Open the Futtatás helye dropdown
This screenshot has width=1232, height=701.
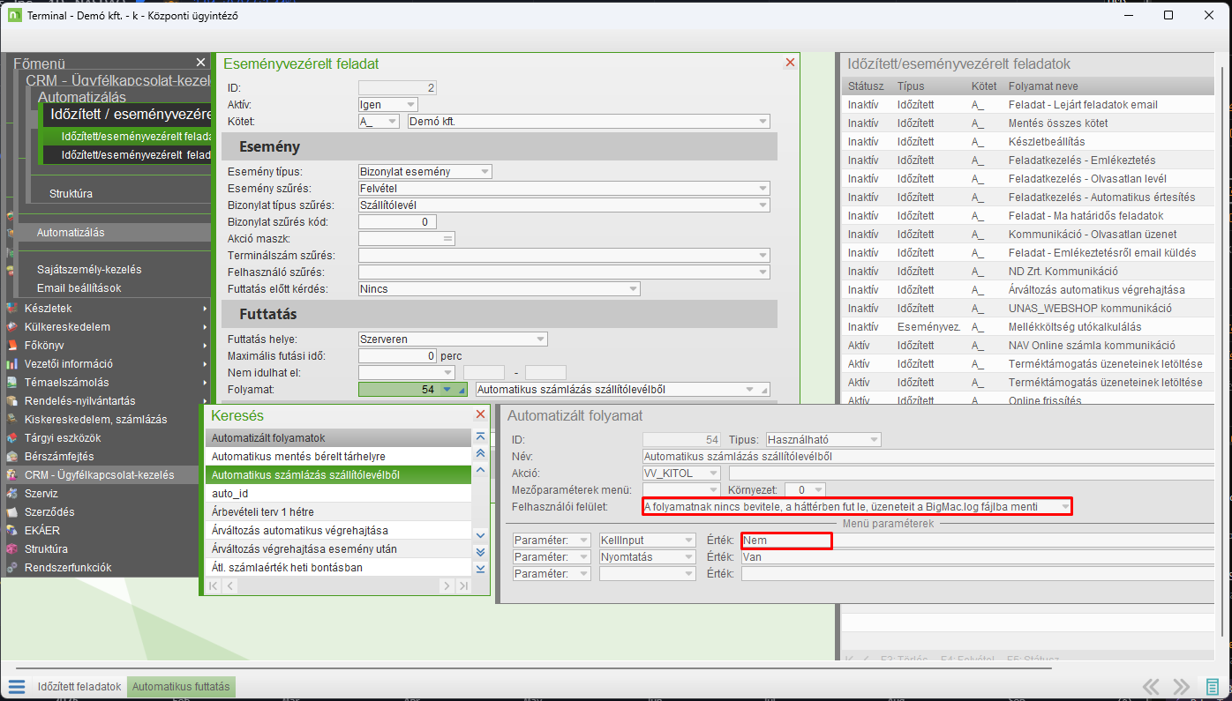click(540, 339)
